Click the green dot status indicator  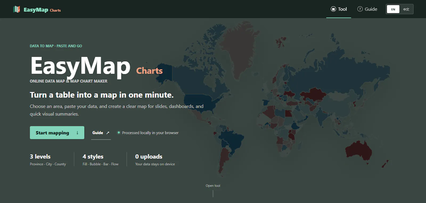[x=119, y=133]
